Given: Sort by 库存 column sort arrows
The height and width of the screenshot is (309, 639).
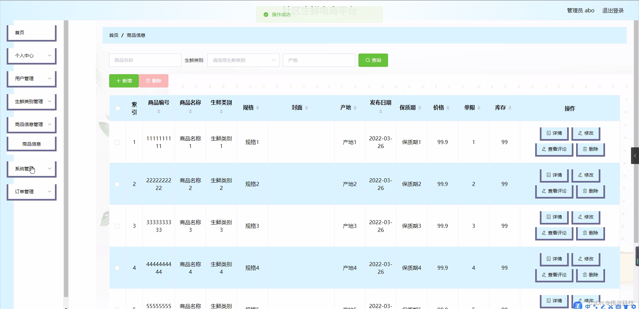Looking at the screenshot, I should [x=510, y=108].
